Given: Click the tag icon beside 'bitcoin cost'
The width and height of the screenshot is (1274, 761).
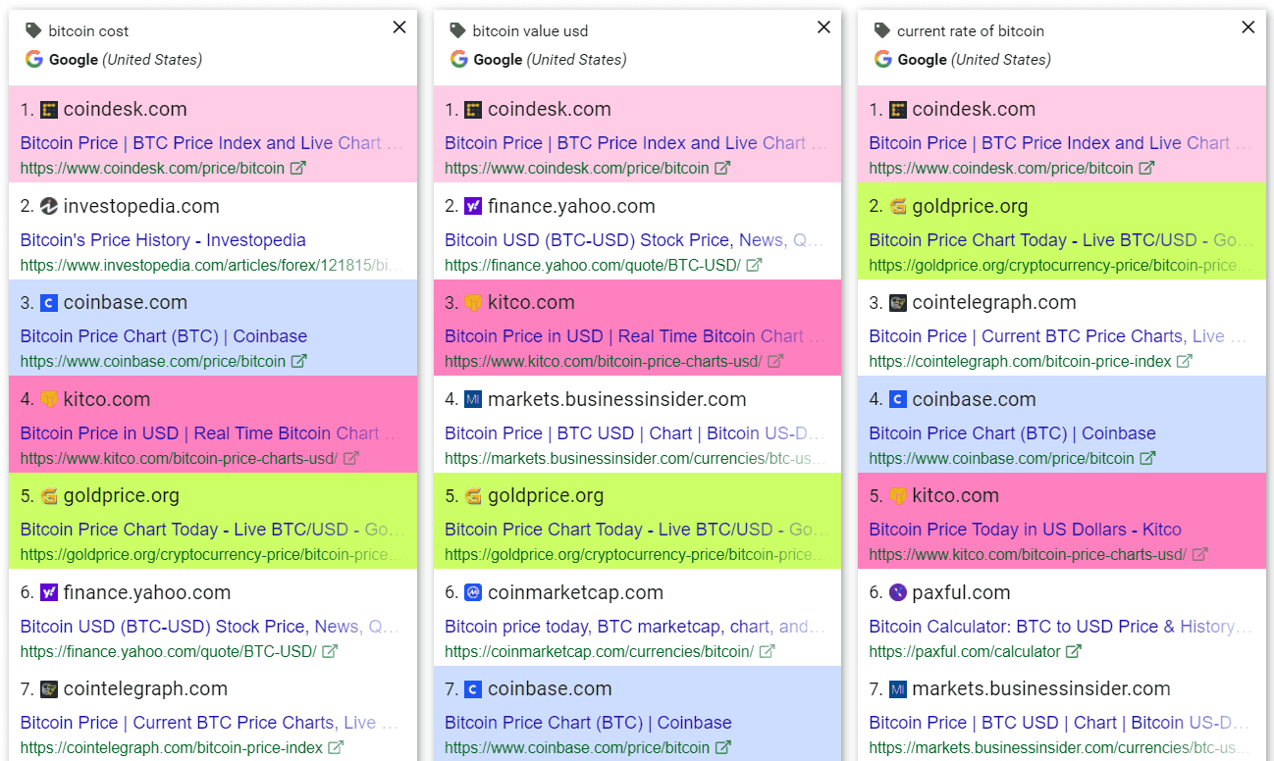Looking at the screenshot, I should click(33, 30).
